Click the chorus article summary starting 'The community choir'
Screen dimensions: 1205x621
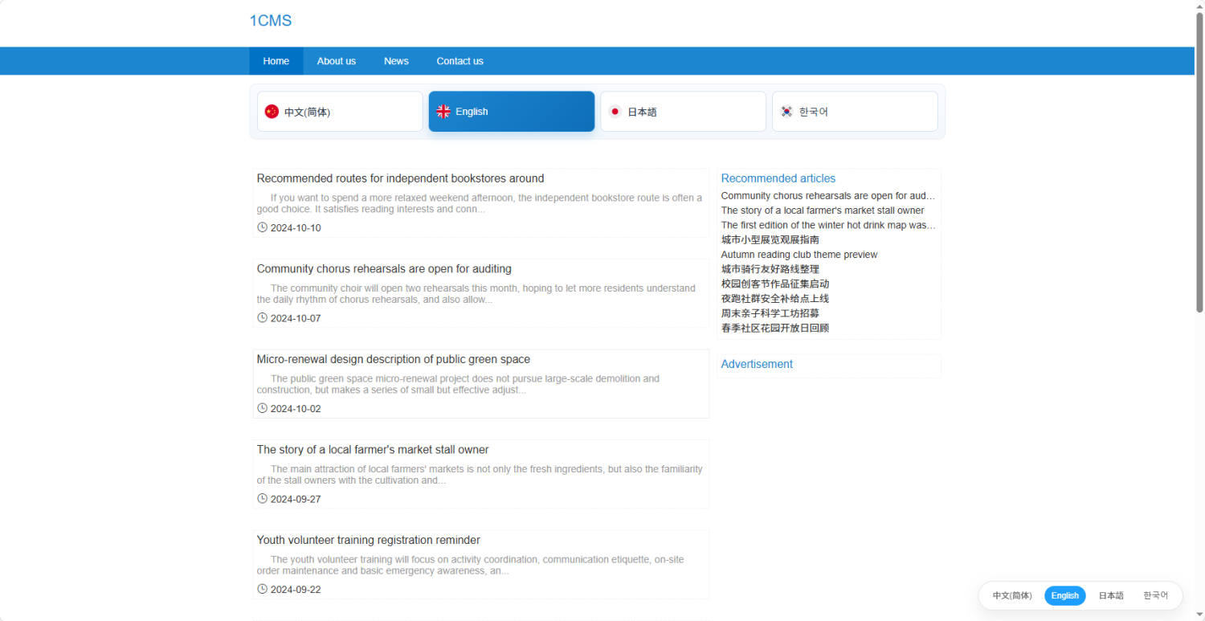476,294
